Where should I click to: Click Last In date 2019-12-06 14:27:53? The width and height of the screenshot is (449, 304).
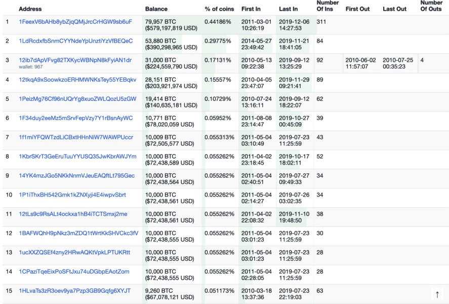coord(294,25)
